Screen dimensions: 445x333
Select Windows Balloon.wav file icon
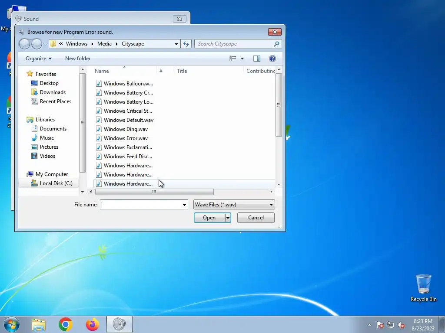tap(99, 83)
